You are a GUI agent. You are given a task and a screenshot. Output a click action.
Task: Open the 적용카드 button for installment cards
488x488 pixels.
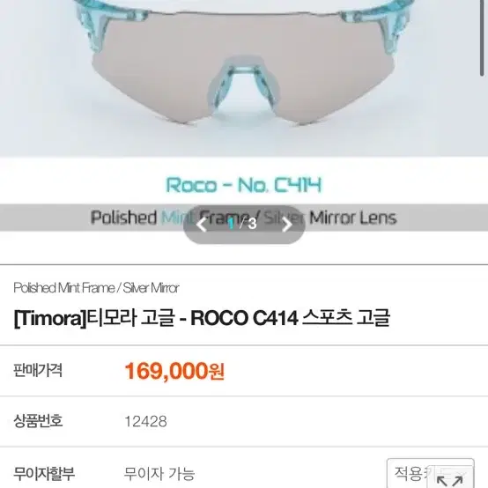click(431, 473)
